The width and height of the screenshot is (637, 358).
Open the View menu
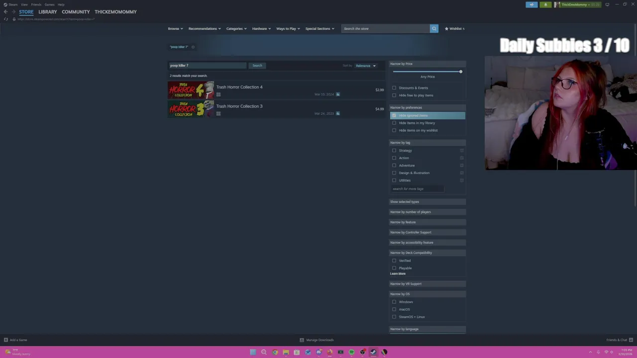pyautogui.click(x=24, y=4)
